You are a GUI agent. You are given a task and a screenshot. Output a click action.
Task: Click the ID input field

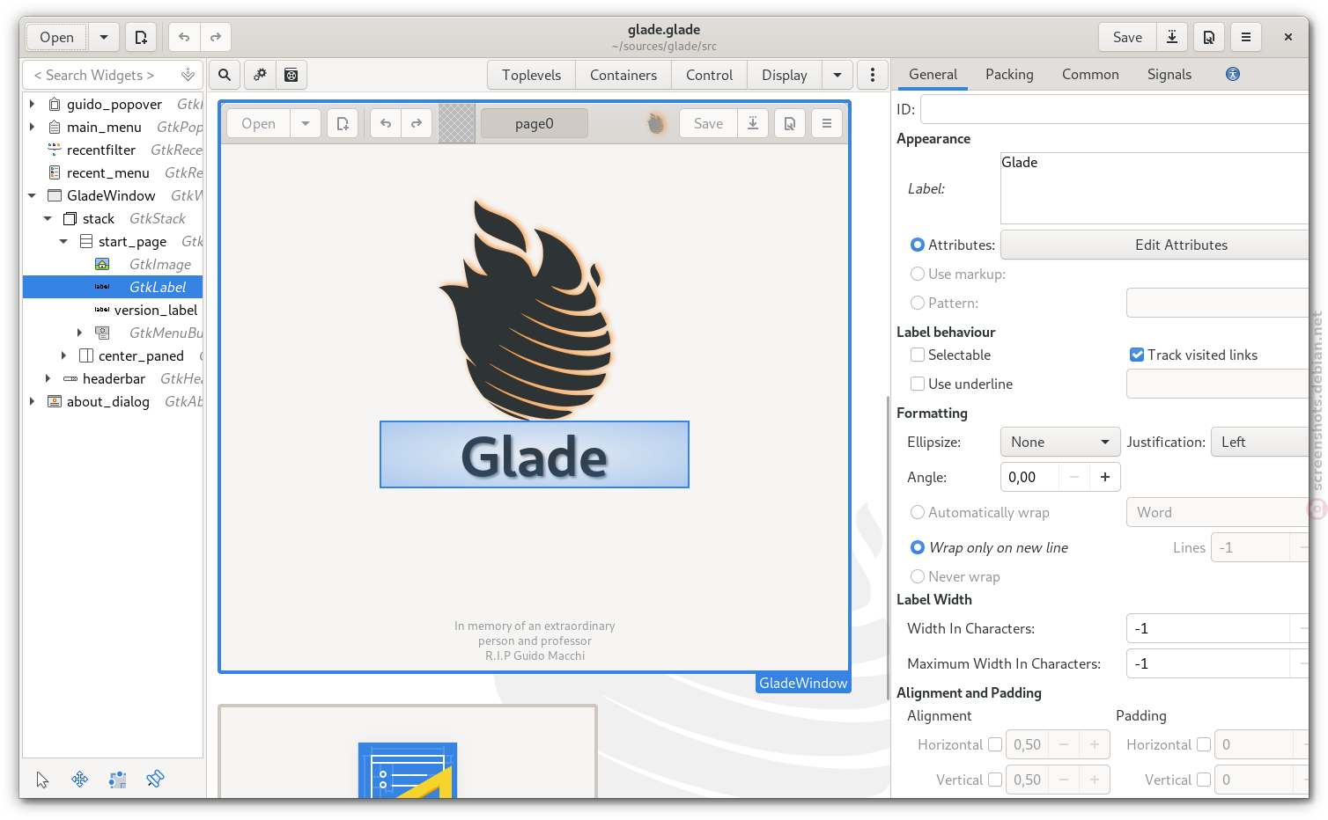pos(1114,109)
